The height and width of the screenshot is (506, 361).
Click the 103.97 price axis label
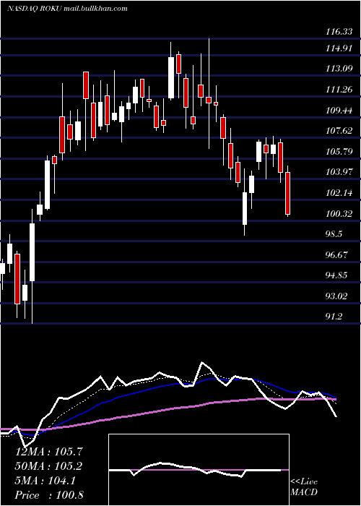click(x=339, y=172)
